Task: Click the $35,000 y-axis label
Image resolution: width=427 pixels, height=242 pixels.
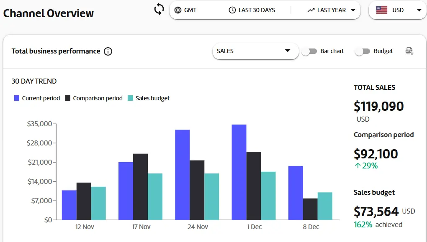Action: [39, 124]
